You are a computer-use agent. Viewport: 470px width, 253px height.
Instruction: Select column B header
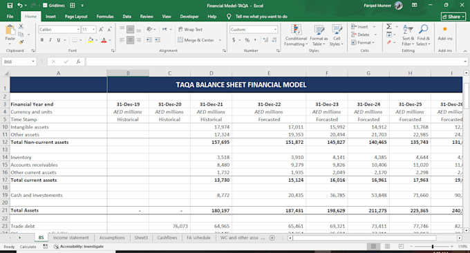(128, 73)
